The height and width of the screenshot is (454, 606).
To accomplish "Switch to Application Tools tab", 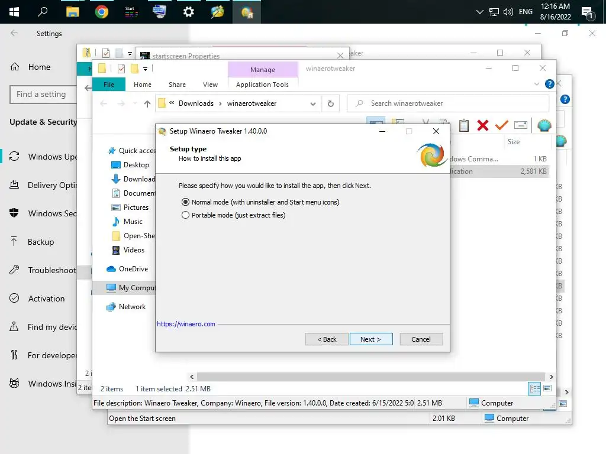I will point(262,84).
